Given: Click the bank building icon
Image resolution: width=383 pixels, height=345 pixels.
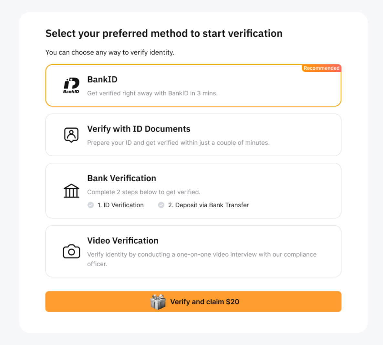Looking at the screenshot, I should (71, 191).
